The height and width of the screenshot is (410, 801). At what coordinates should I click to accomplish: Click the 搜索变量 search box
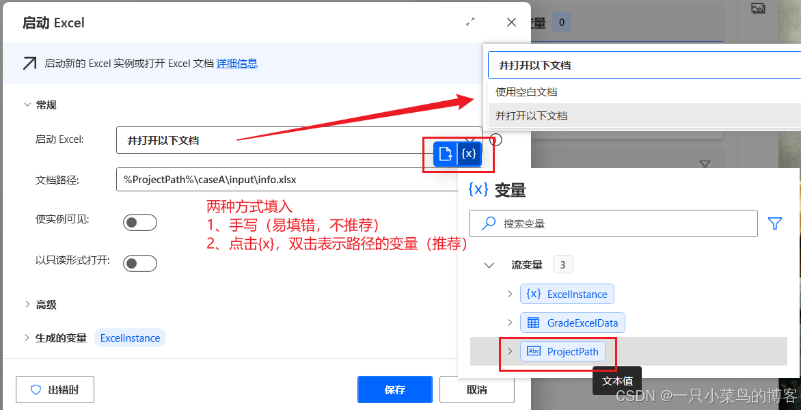pos(613,223)
